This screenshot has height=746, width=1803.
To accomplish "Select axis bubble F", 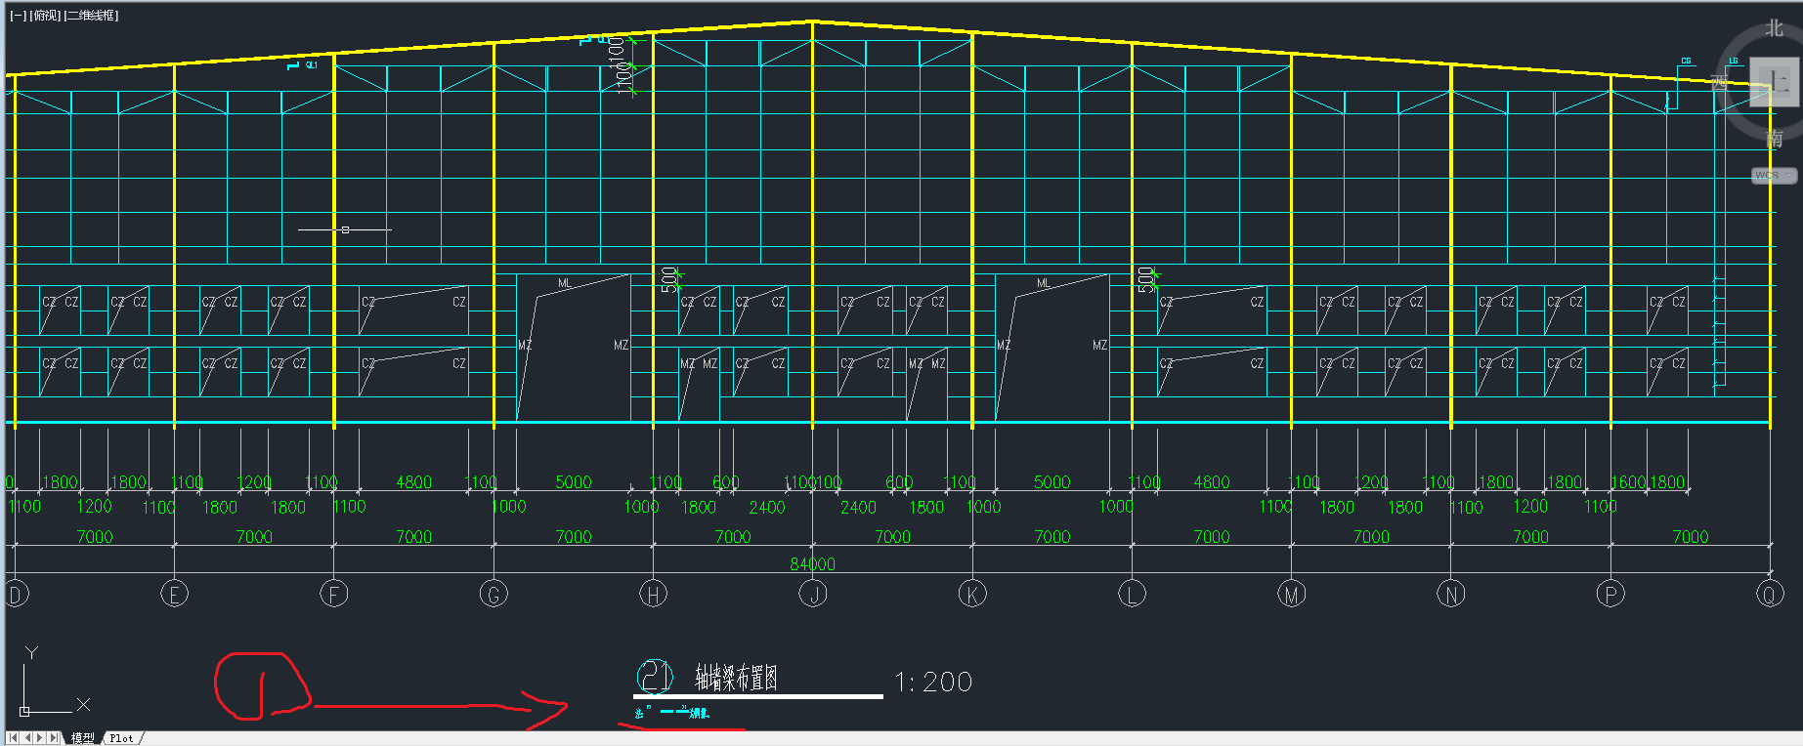I will coord(334,594).
